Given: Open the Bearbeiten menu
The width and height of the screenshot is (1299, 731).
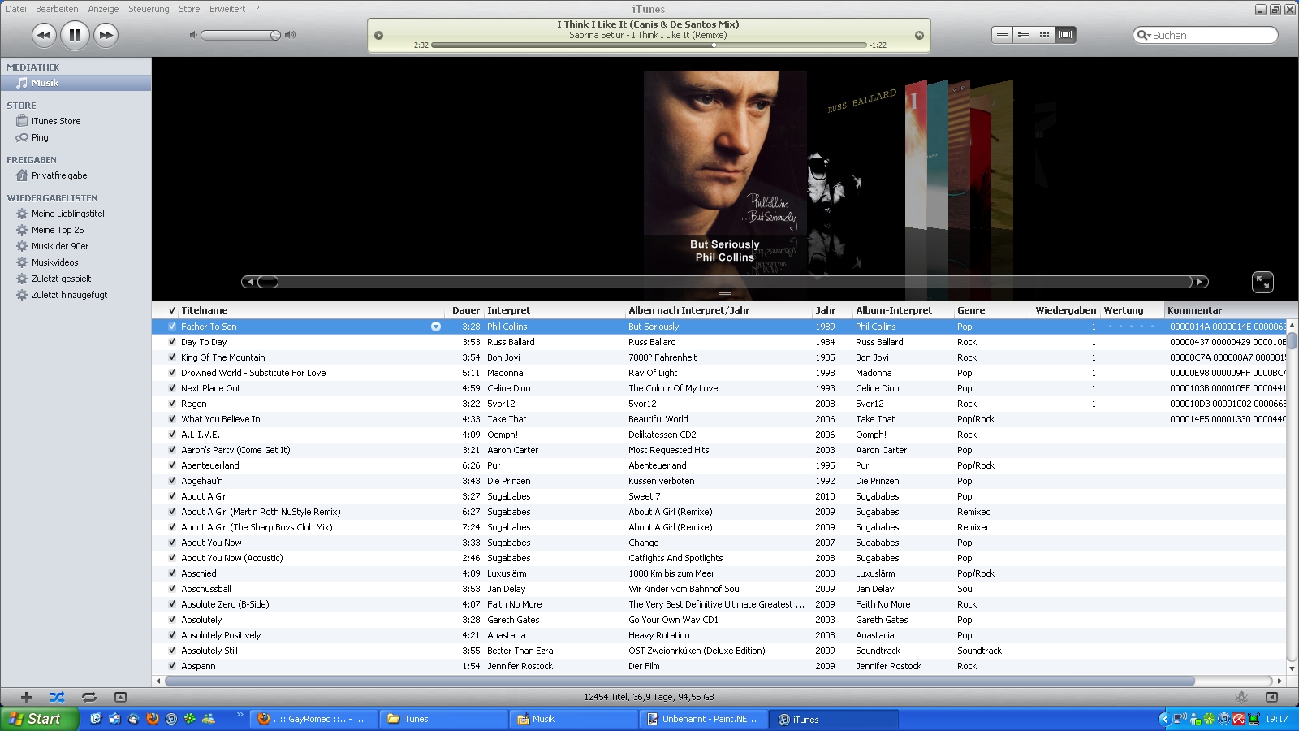Looking at the screenshot, I should [57, 9].
